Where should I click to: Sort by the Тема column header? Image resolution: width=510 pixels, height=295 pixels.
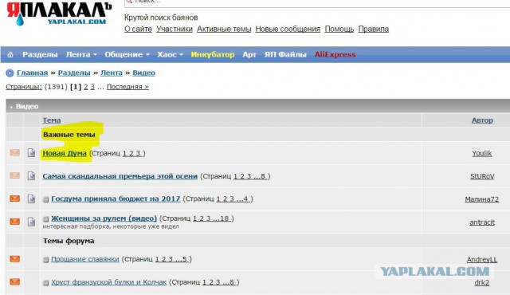tap(52, 120)
